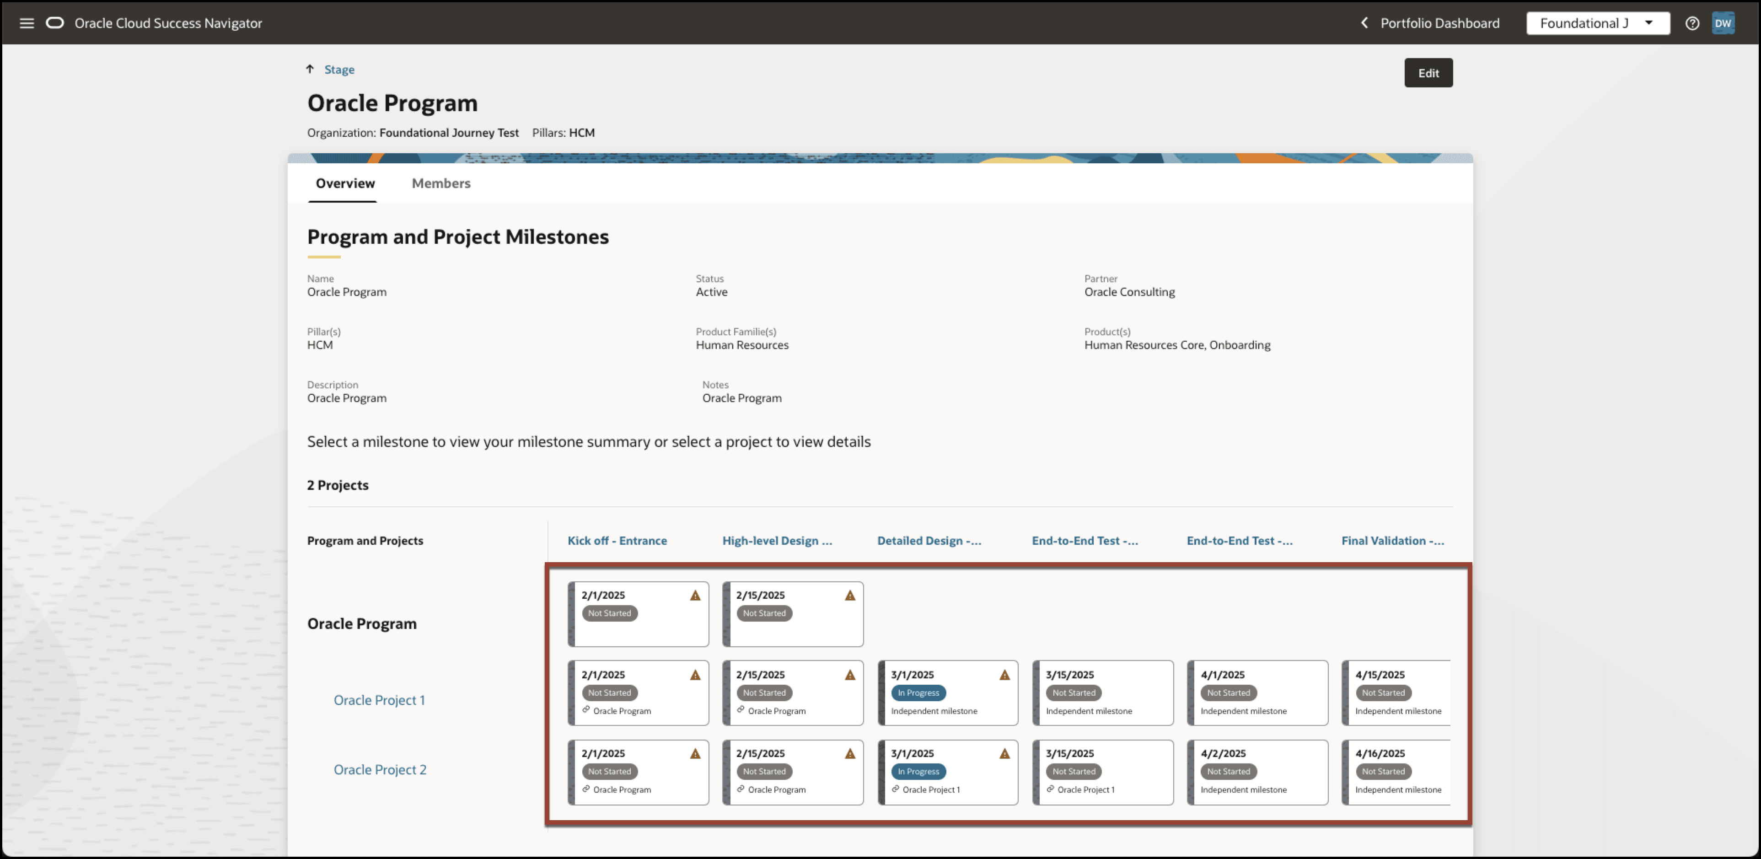Image resolution: width=1761 pixels, height=859 pixels.
Task: Open the Oracle Project 2 link
Action: click(x=380, y=769)
